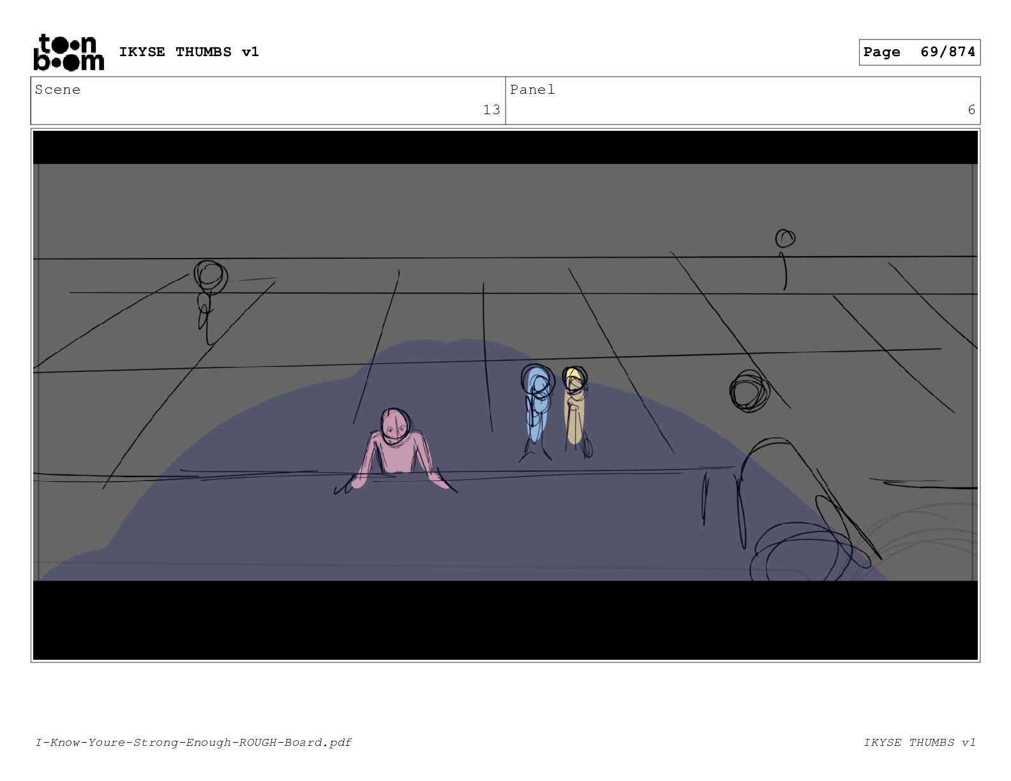Click panel number '6'

click(x=971, y=110)
